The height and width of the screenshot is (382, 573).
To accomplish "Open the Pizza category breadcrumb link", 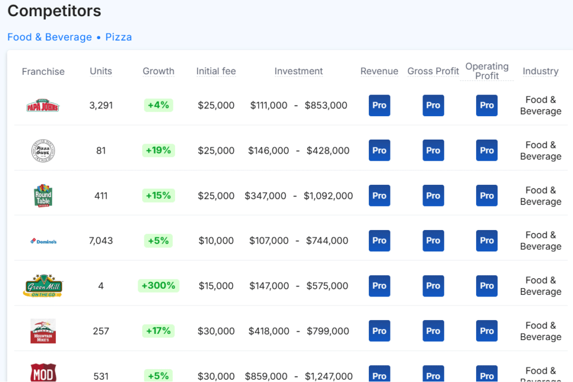I will [x=119, y=37].
